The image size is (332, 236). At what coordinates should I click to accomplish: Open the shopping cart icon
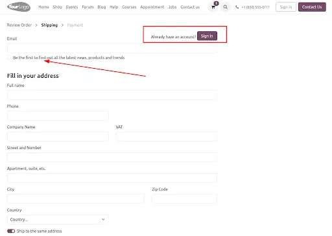coord(213,7)
